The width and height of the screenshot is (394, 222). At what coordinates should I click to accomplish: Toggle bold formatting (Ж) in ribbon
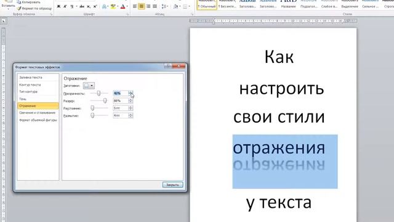[58, 6]
